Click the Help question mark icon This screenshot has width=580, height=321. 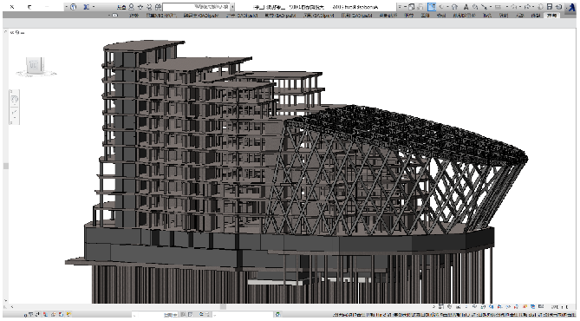click(73, 7)
